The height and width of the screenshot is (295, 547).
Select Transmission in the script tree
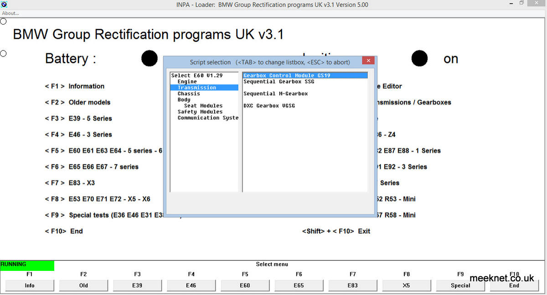[204, 87]
